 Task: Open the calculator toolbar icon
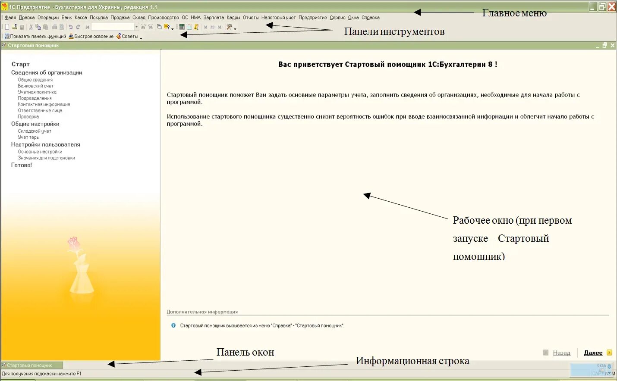[182, 27]
